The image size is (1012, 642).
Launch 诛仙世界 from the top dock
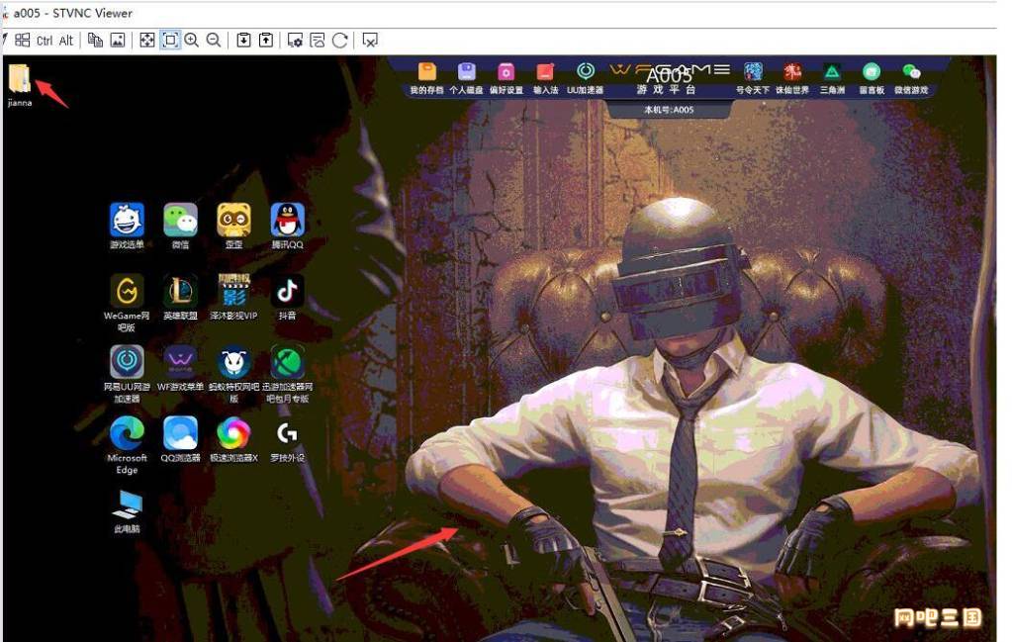tap(792, 79)
